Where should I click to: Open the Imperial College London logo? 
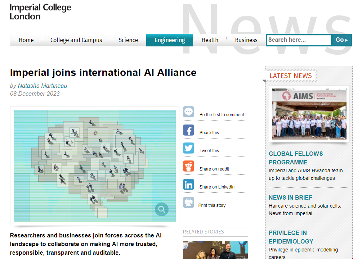tap(40, 12)
